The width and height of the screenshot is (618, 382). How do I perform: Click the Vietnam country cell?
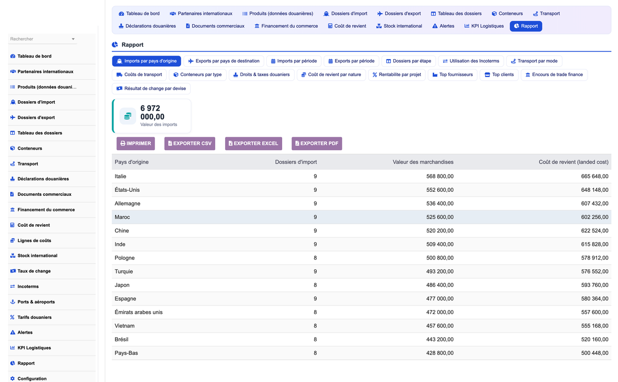click(125, 326)
